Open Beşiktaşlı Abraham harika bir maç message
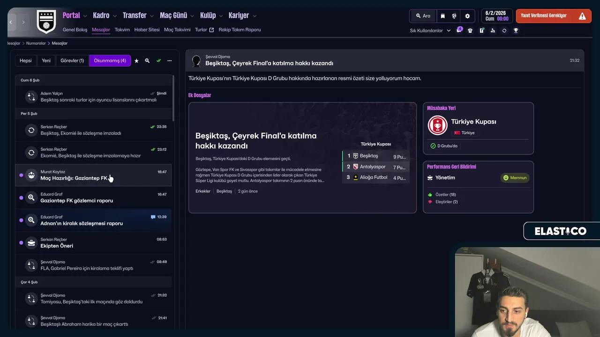 tap(93, 321)
